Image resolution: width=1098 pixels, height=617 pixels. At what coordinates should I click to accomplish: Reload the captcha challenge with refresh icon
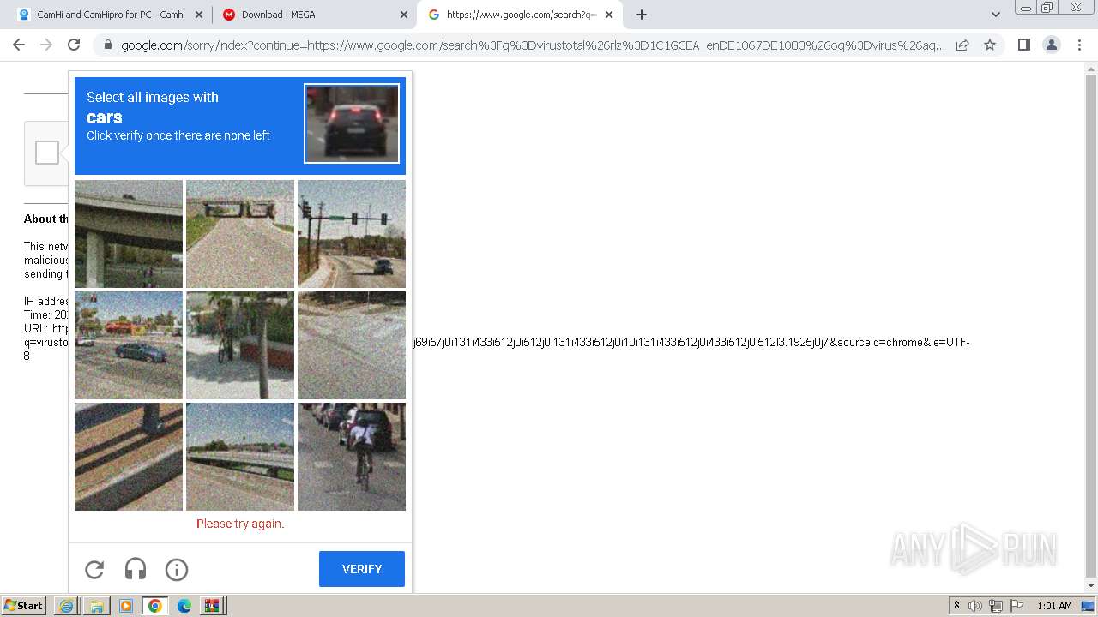(94, 569)
